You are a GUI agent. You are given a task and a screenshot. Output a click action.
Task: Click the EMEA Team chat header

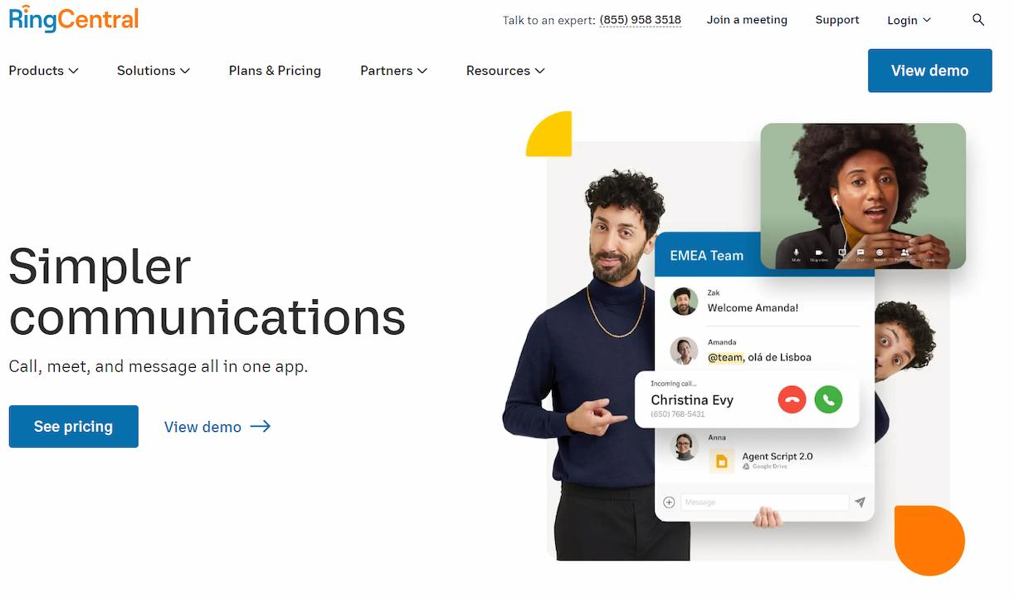[x=707, y=256]
